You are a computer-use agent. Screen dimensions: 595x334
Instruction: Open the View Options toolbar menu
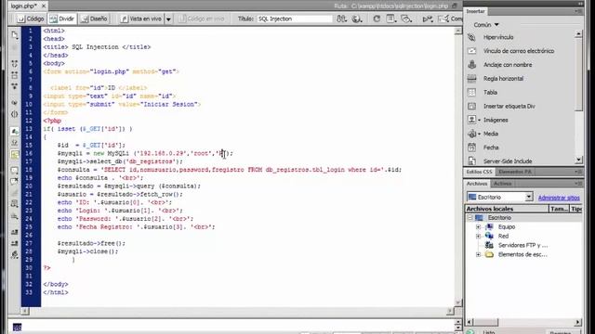(390, 19)
